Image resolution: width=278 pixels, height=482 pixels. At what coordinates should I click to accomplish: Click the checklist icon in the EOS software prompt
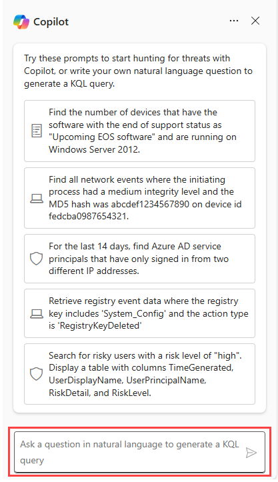coord(37,131)
